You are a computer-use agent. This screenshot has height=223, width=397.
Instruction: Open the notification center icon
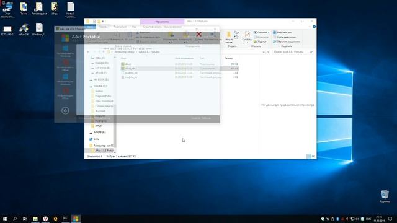pos(390,219)
